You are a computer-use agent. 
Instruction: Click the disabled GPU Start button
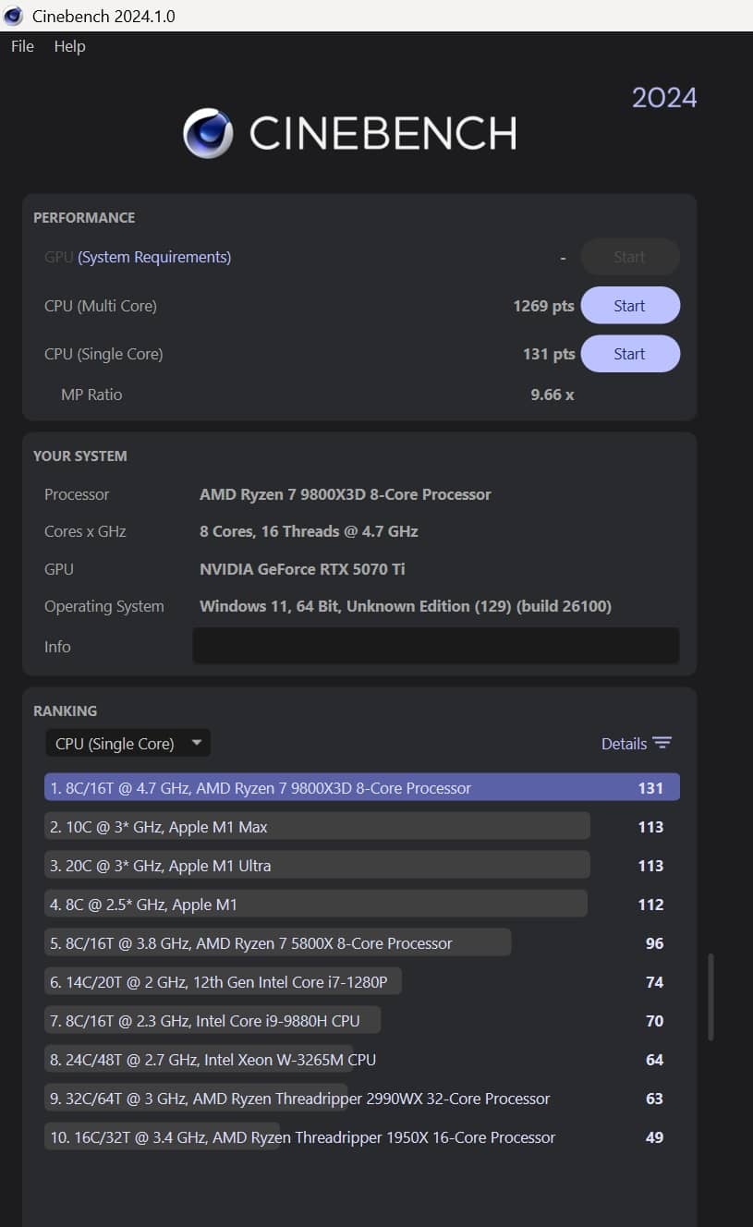(629, 257)
